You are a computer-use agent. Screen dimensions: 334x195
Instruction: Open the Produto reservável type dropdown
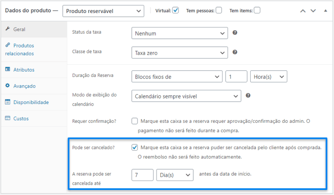pos(103,11)
